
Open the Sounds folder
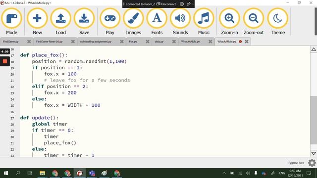[180, 21]
